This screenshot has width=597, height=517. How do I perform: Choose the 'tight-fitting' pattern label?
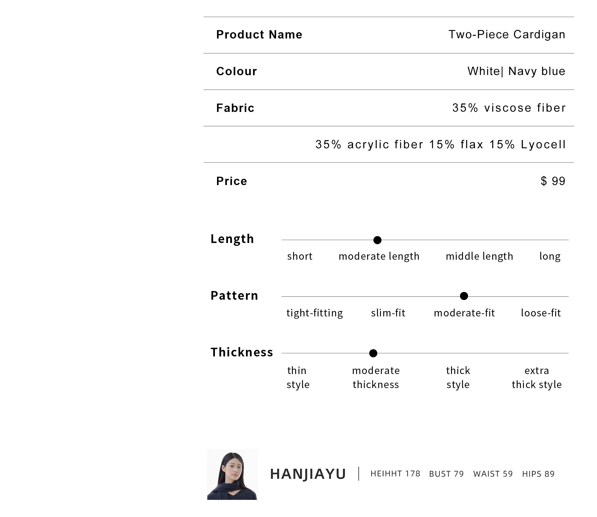click(x=315, y=313)
